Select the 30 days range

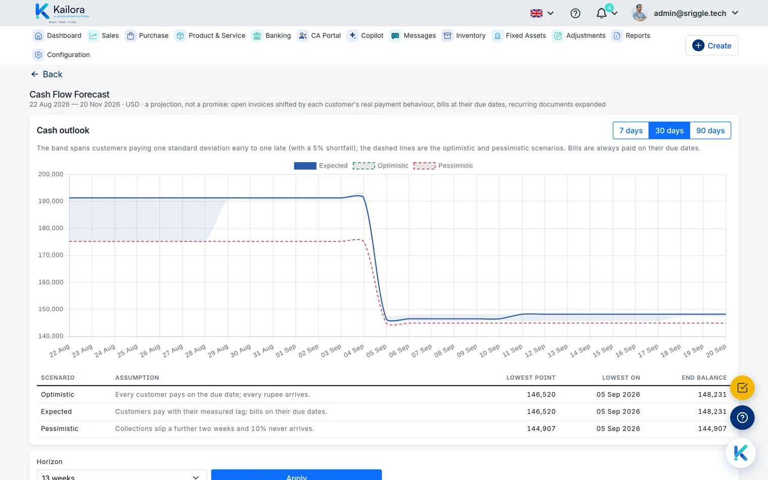(x=669, y=130)
